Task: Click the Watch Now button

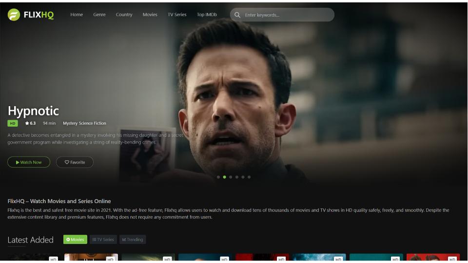Action: 29,162
